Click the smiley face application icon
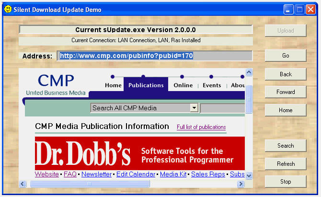 point(8,9)
